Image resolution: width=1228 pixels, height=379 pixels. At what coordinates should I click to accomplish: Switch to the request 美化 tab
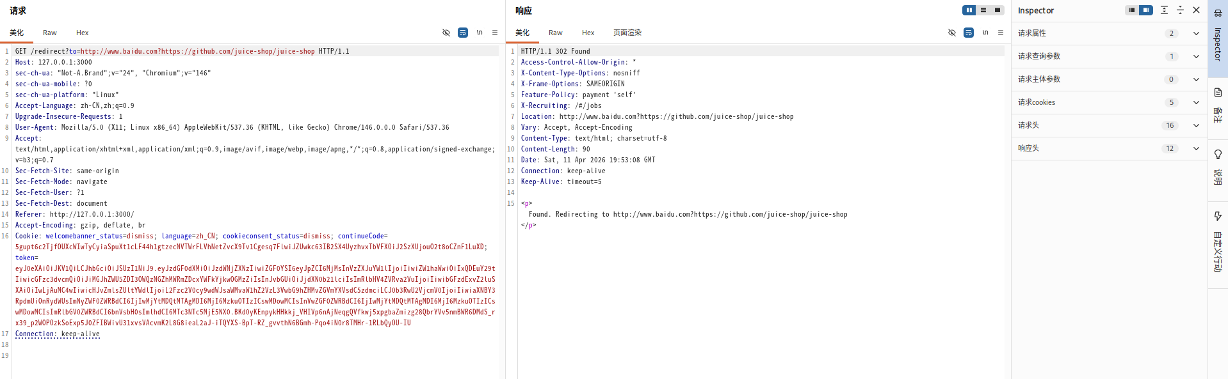[x=17, y=33]
